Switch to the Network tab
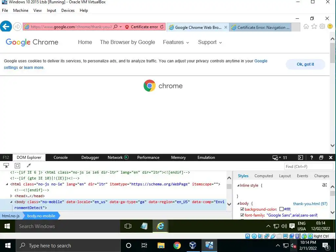This screenshot has width=336, height=252. pyautogui.click(x=115, y=157)
